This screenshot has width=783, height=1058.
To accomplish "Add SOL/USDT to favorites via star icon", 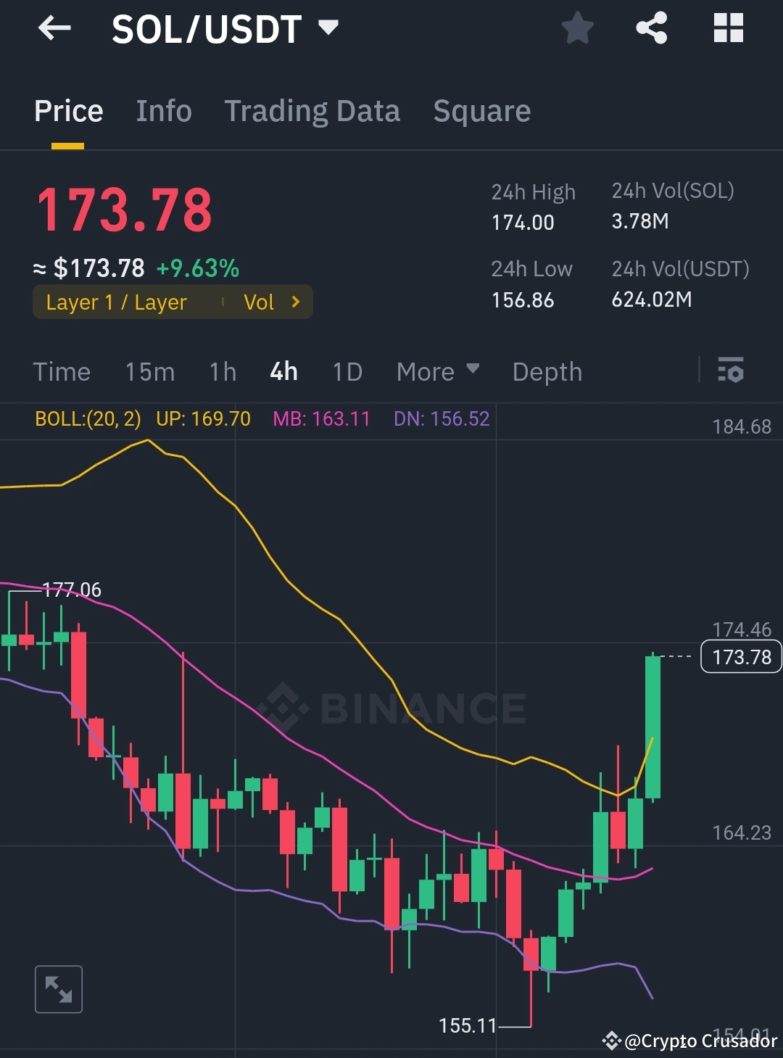I will (x=578, y=28).
